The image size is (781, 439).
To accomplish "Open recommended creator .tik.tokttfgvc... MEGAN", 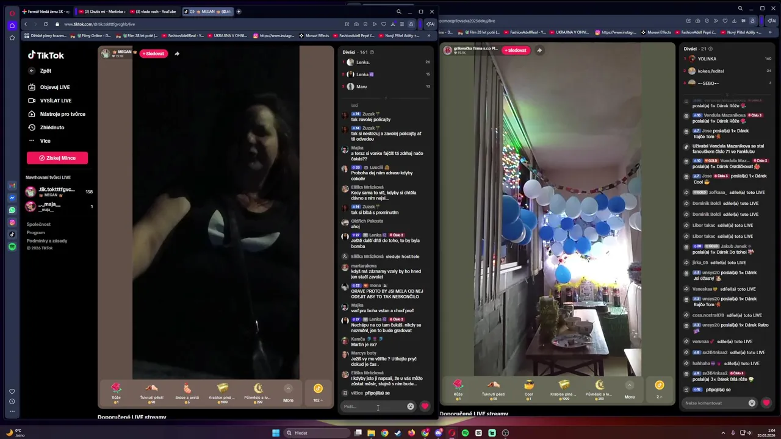I will pos(59,192).
